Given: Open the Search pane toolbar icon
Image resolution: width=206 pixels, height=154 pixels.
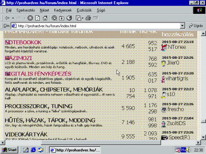Looking at the screenshot, I should pos(54,18).
